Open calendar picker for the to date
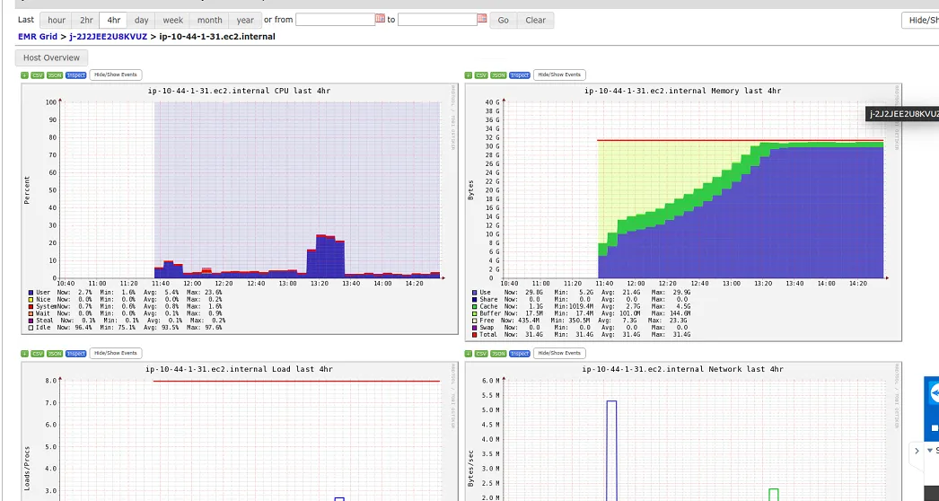939x501 pixels. (482, 19)
